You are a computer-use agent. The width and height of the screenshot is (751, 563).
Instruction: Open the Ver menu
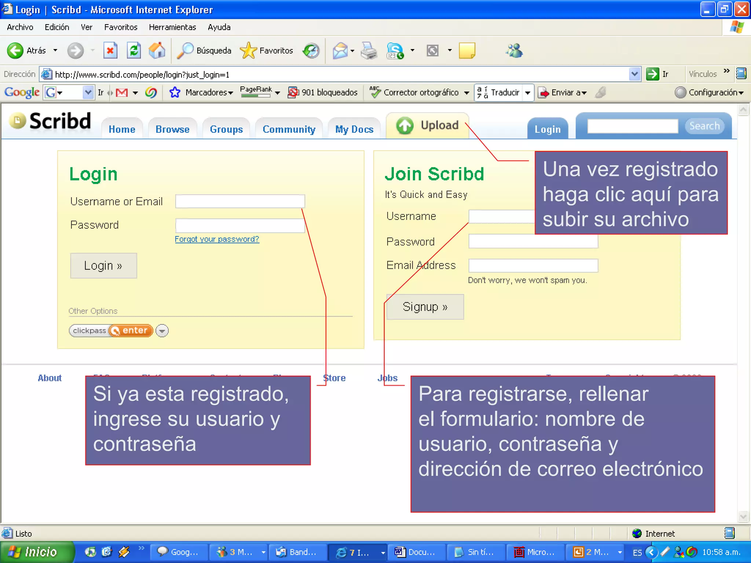[x=87, y=27]
